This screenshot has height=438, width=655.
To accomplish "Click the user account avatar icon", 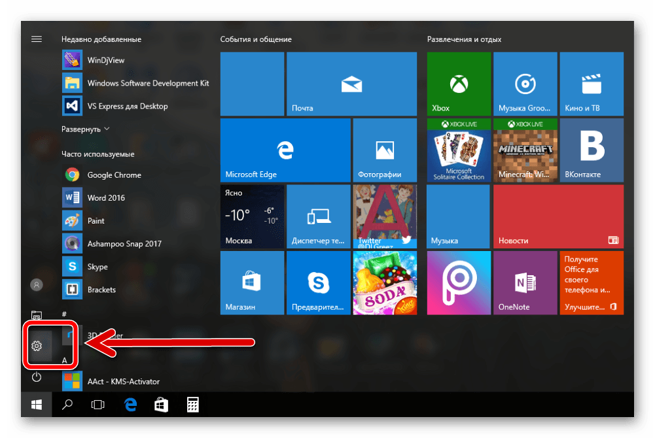I will (x=37, y=285).
